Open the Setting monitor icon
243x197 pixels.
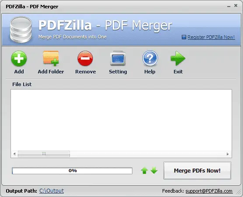[118, 58]
